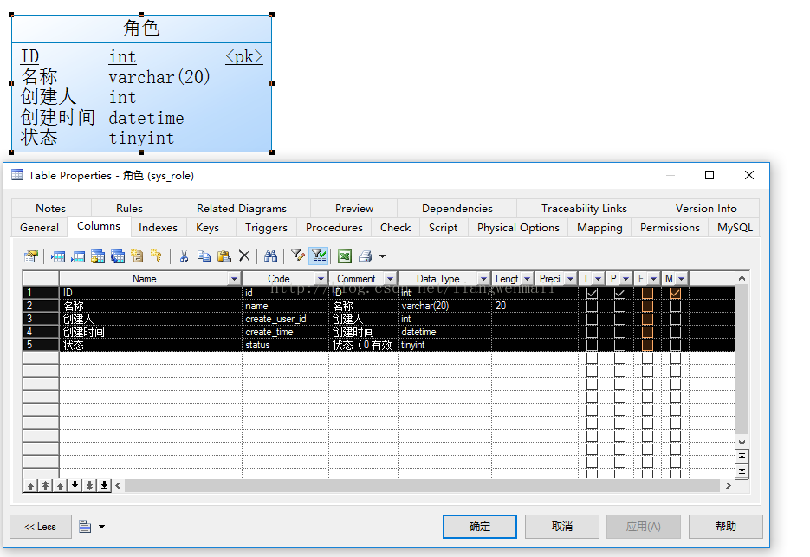810x557 pixels.
Task: Click the Replicate Columns toolbar icon
Action: 118,256
